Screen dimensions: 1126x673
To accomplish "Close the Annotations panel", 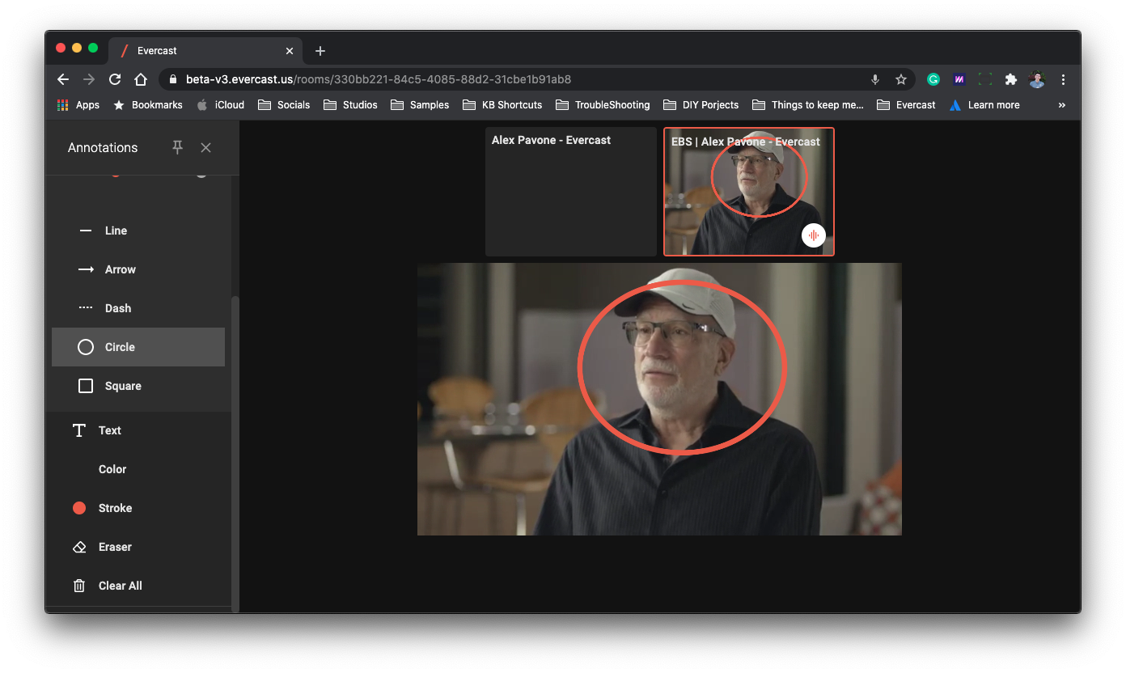I will [x=206, y=147].
